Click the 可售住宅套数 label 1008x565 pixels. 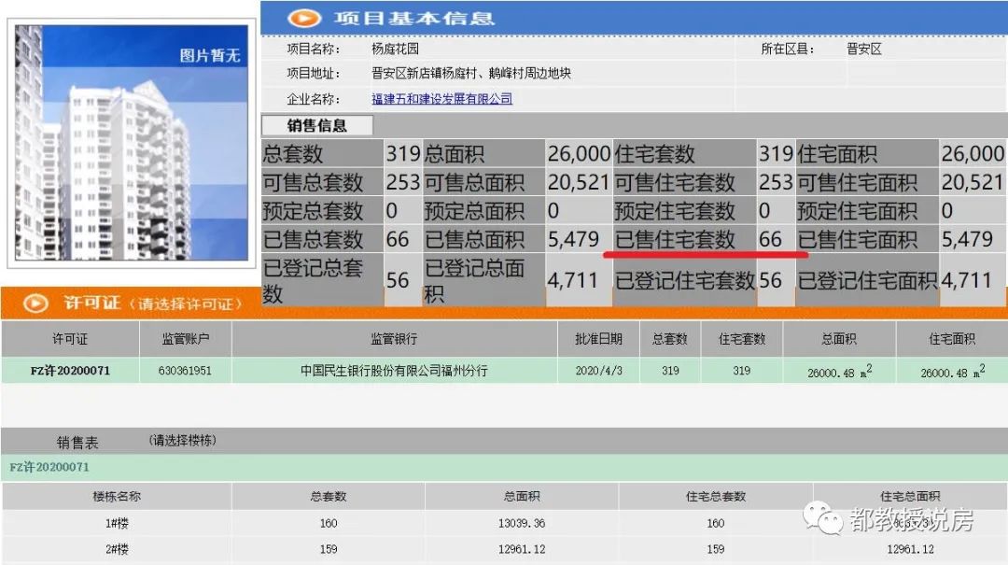[x=675, y=182]
